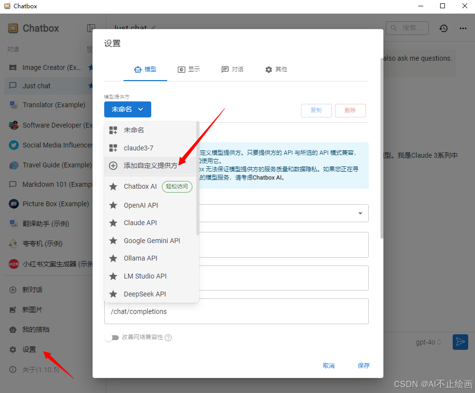Pick Claude API from the list
This screenshot has height=393, width=475.
click(x=151, y=223)
